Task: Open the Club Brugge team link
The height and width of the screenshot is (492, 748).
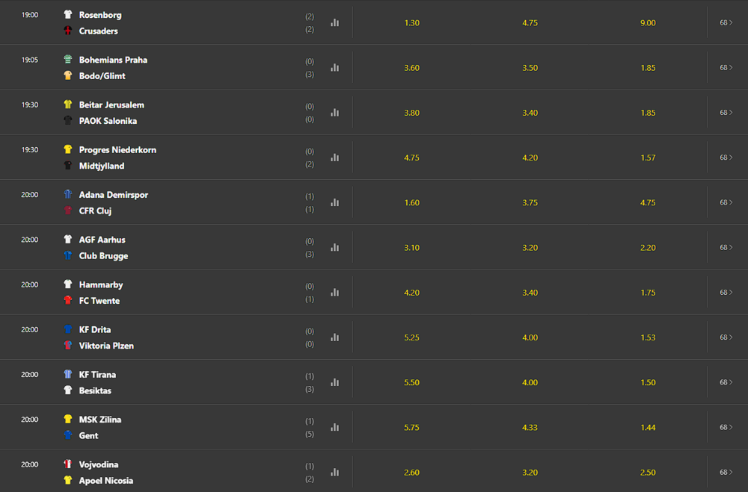Action: (x=103, y=256)
